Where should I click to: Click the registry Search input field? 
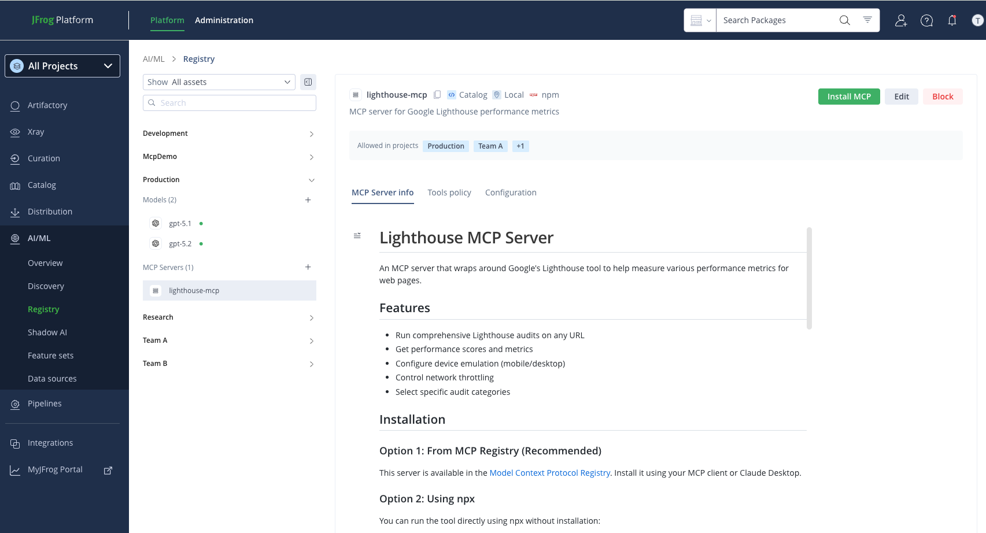[230, 103]
